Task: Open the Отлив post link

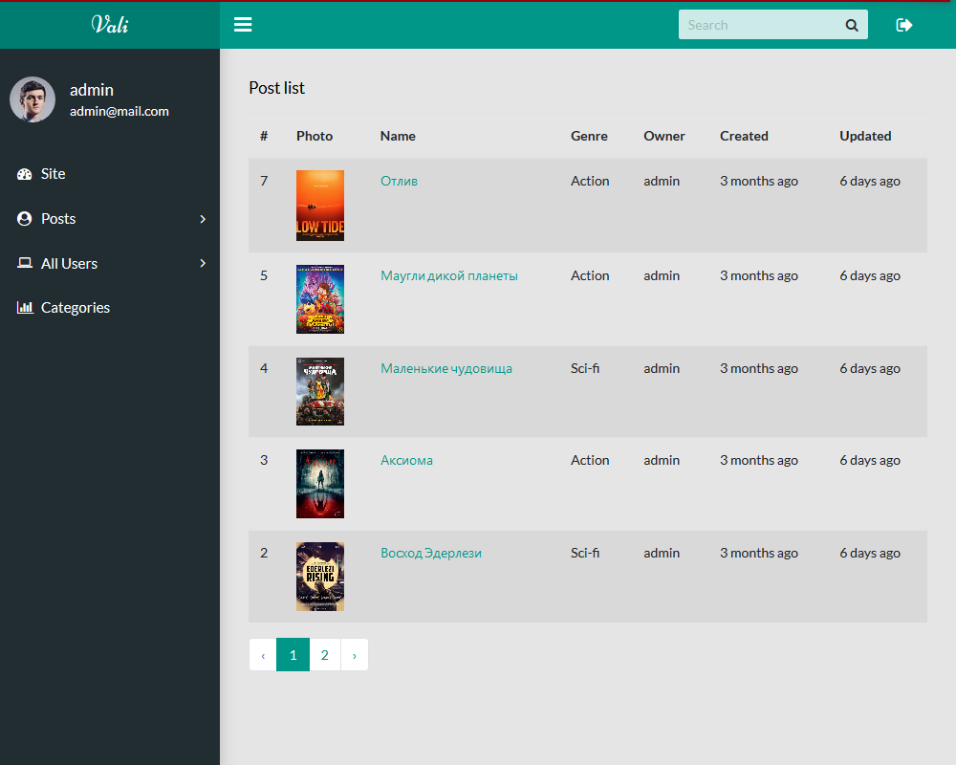Action: tap(399, 181)
